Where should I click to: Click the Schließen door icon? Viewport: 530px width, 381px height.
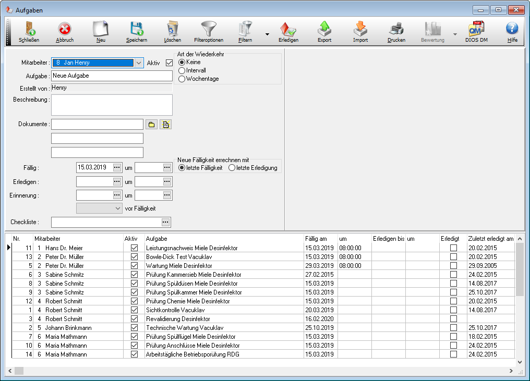coord(28,29)
